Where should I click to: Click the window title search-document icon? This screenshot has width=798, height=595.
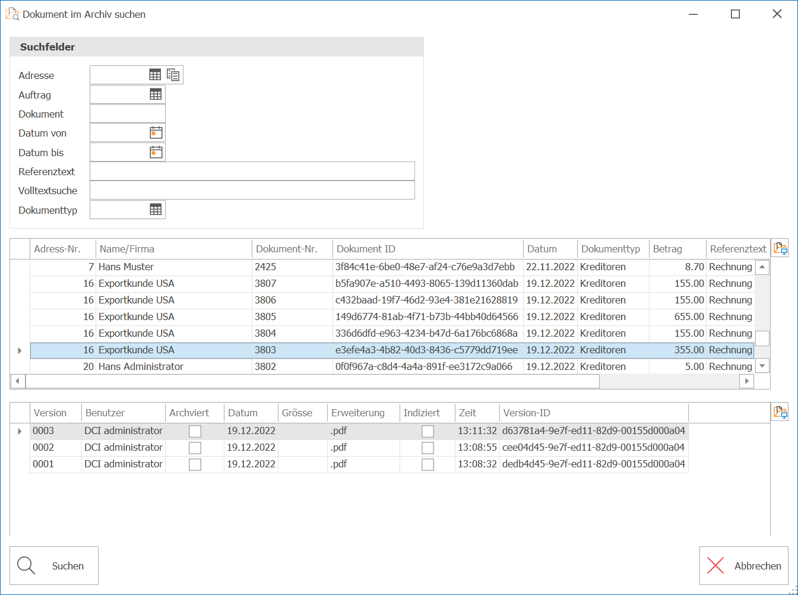[x=12, y=14]
